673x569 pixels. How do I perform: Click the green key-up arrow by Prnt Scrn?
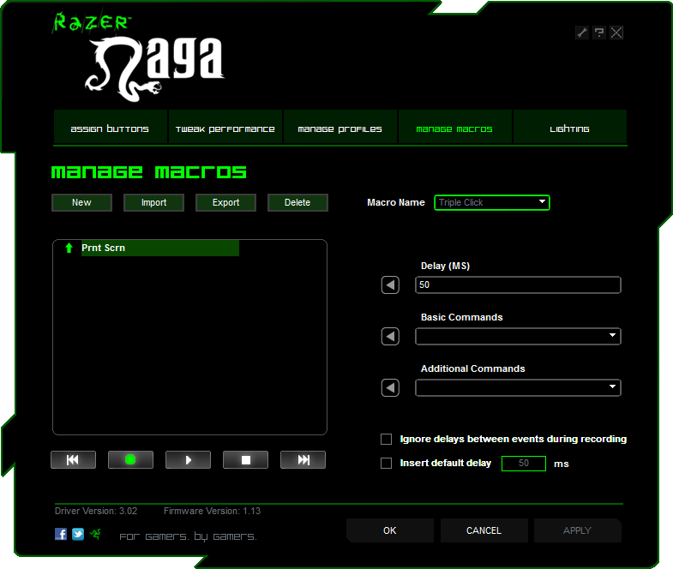[69, 248]
